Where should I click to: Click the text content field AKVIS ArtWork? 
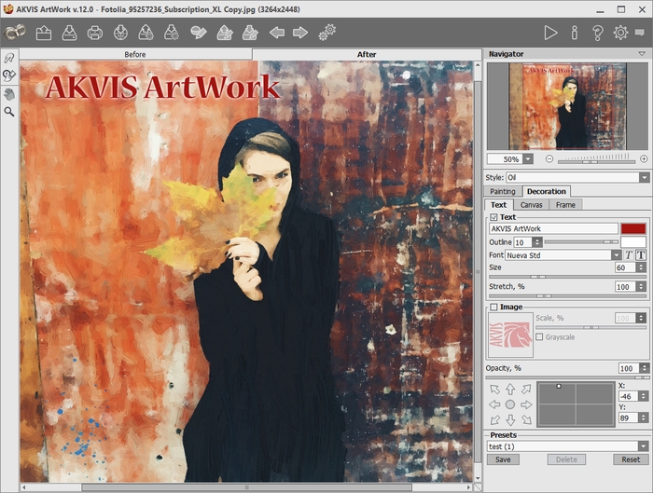tap(553, 228)
